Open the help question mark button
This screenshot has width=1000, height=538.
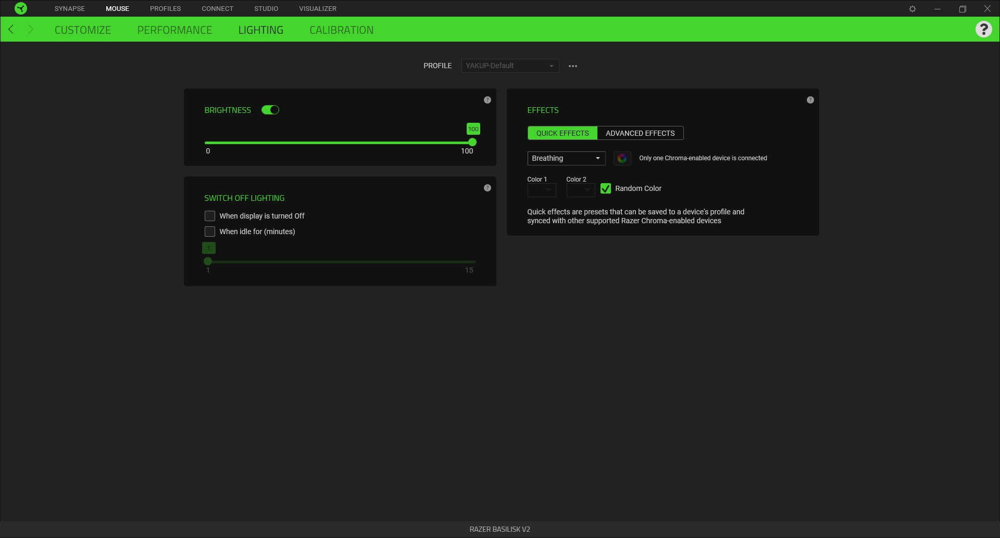[x=983, y=29]
